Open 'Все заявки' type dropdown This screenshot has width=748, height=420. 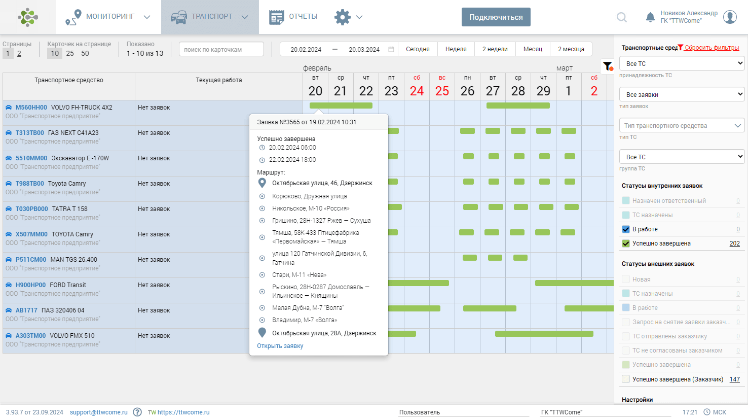tap(682, 94)
